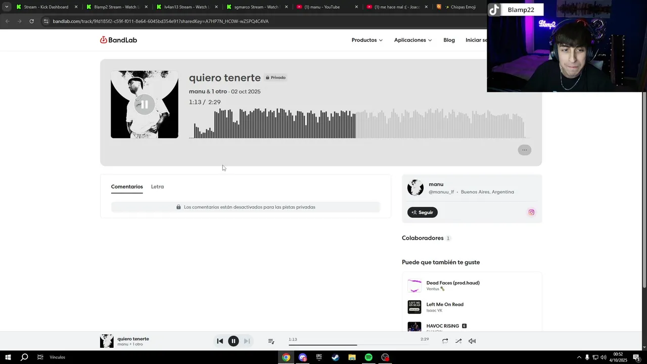
Task: Click the 'quiero tenerte' title in player bar
Action: (133, 339)
